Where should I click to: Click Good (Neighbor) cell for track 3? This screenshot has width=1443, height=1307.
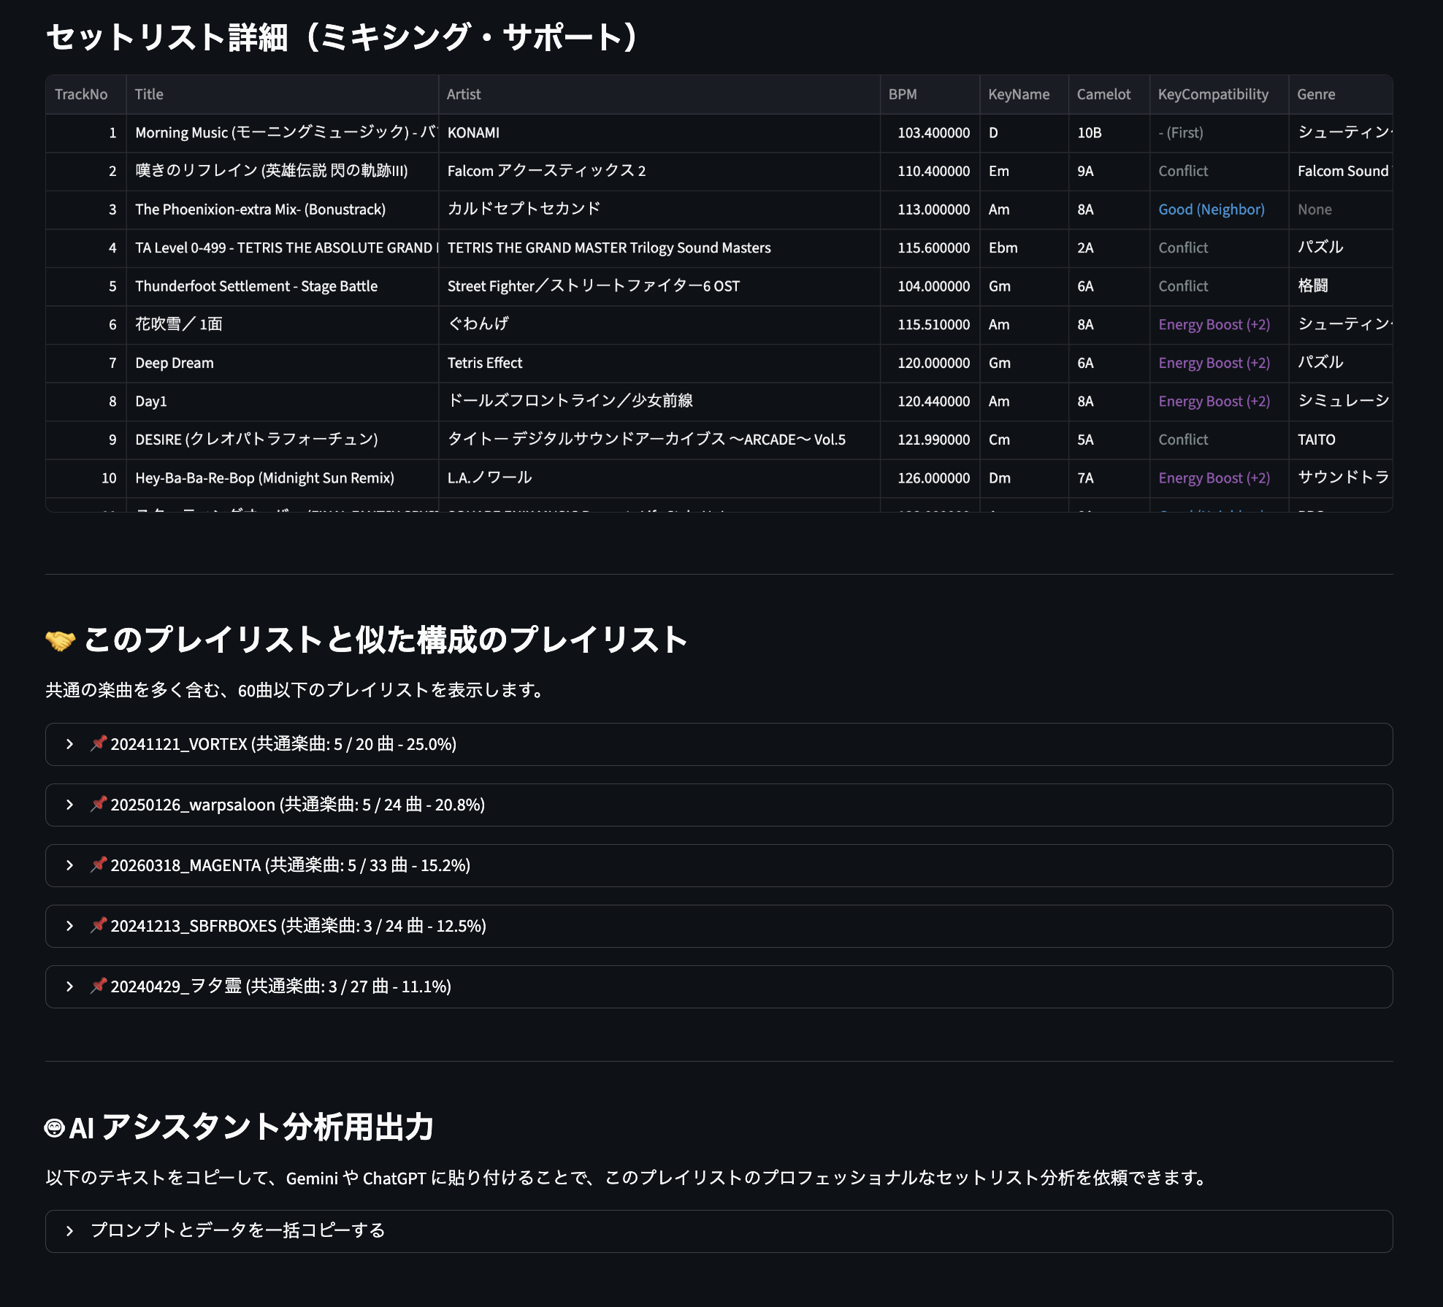tap(1212, 210)
